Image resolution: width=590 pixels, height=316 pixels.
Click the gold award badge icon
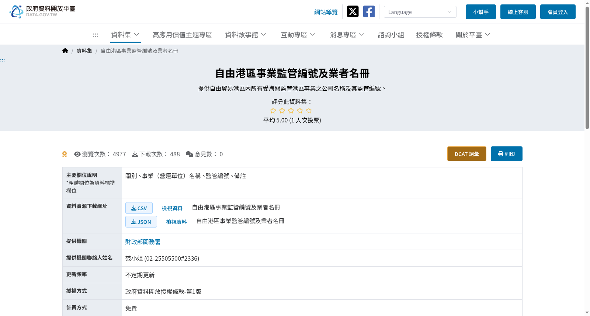tap(65, 154)
